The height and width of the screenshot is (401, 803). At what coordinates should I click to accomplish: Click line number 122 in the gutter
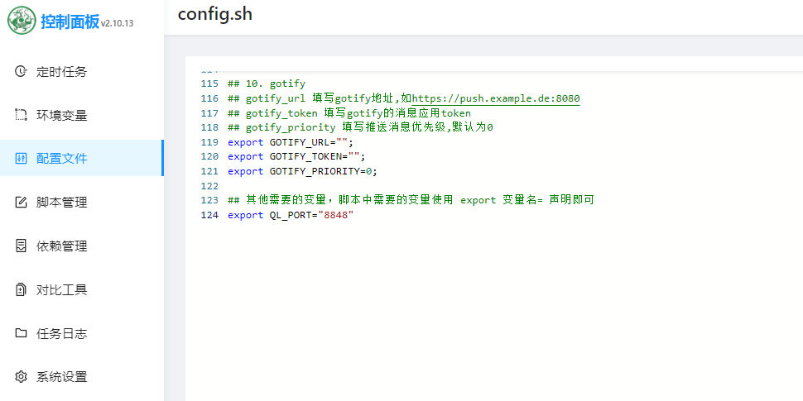(x=209, y=186)
